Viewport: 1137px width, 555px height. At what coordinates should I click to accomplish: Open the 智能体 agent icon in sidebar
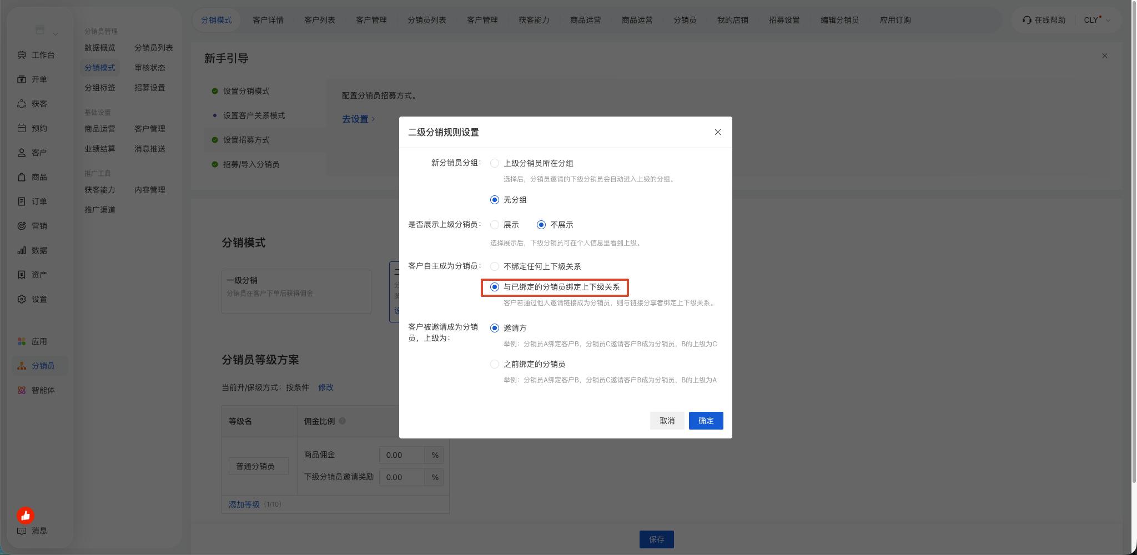[22, 390]
